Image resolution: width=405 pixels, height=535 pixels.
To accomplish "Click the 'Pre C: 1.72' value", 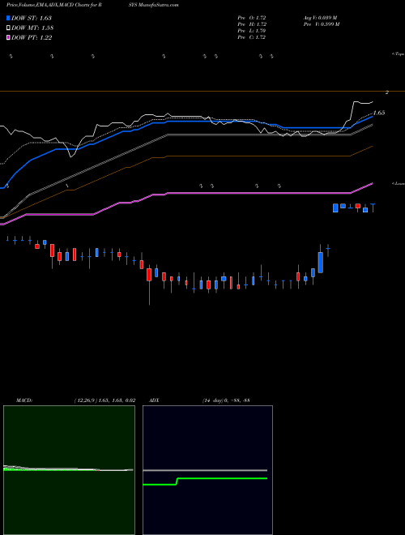I will (x=252, y=37).
